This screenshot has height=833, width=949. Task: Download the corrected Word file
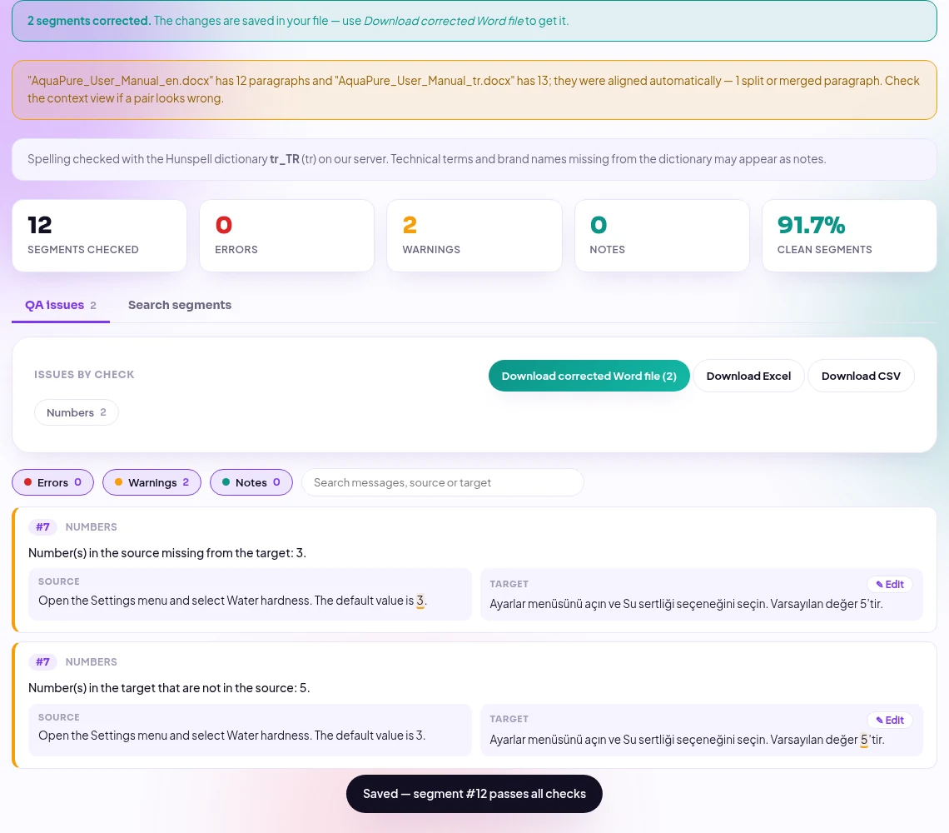pos(589,376)
